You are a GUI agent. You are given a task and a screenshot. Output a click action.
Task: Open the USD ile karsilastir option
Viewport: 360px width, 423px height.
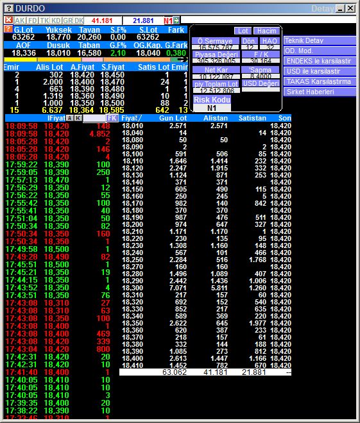click(x=320, y=71)
